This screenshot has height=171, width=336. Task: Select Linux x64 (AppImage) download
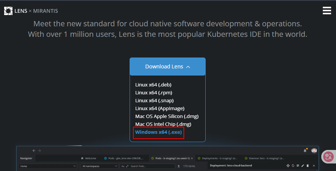(160, 108)
